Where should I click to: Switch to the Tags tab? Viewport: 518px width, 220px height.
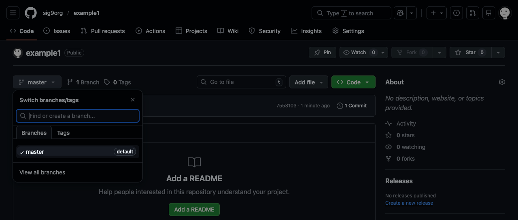(x=63, y=133)
